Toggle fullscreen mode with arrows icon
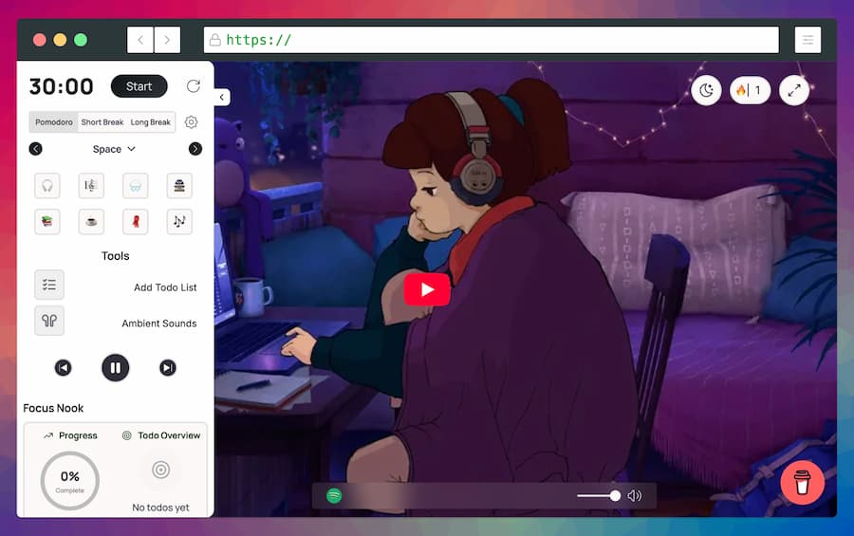854x536 pixels. point(794,90)
